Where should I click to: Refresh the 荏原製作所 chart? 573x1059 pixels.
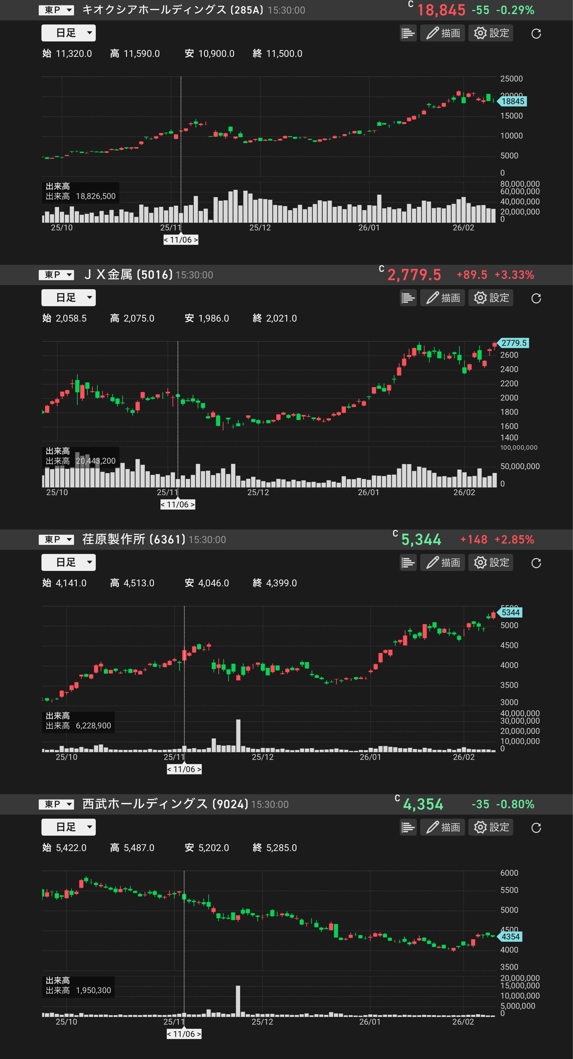[x=536, y=563]
